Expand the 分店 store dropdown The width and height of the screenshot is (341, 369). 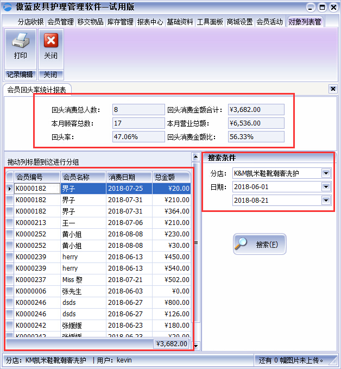326,173
